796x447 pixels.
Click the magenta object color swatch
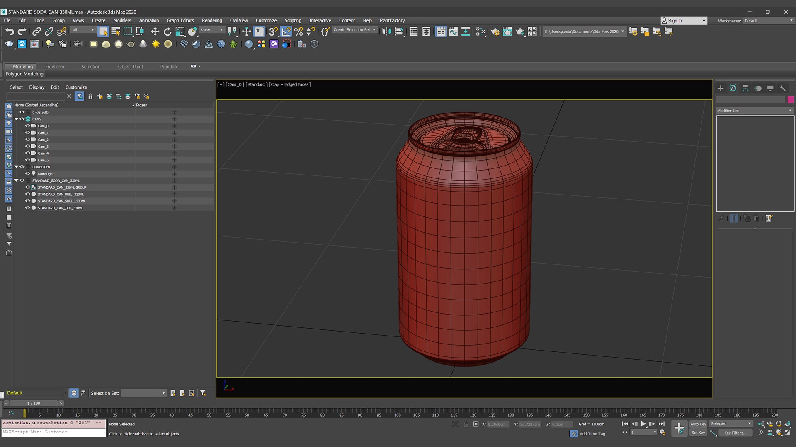(x=791, y=100)
